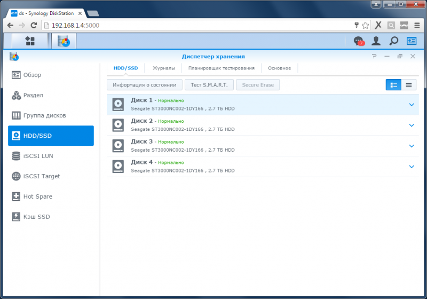Image resolution: width=427 pixels, height=299 pixels.
Task: Click the Информация о состоянии button
Action: tap(144, 85)
